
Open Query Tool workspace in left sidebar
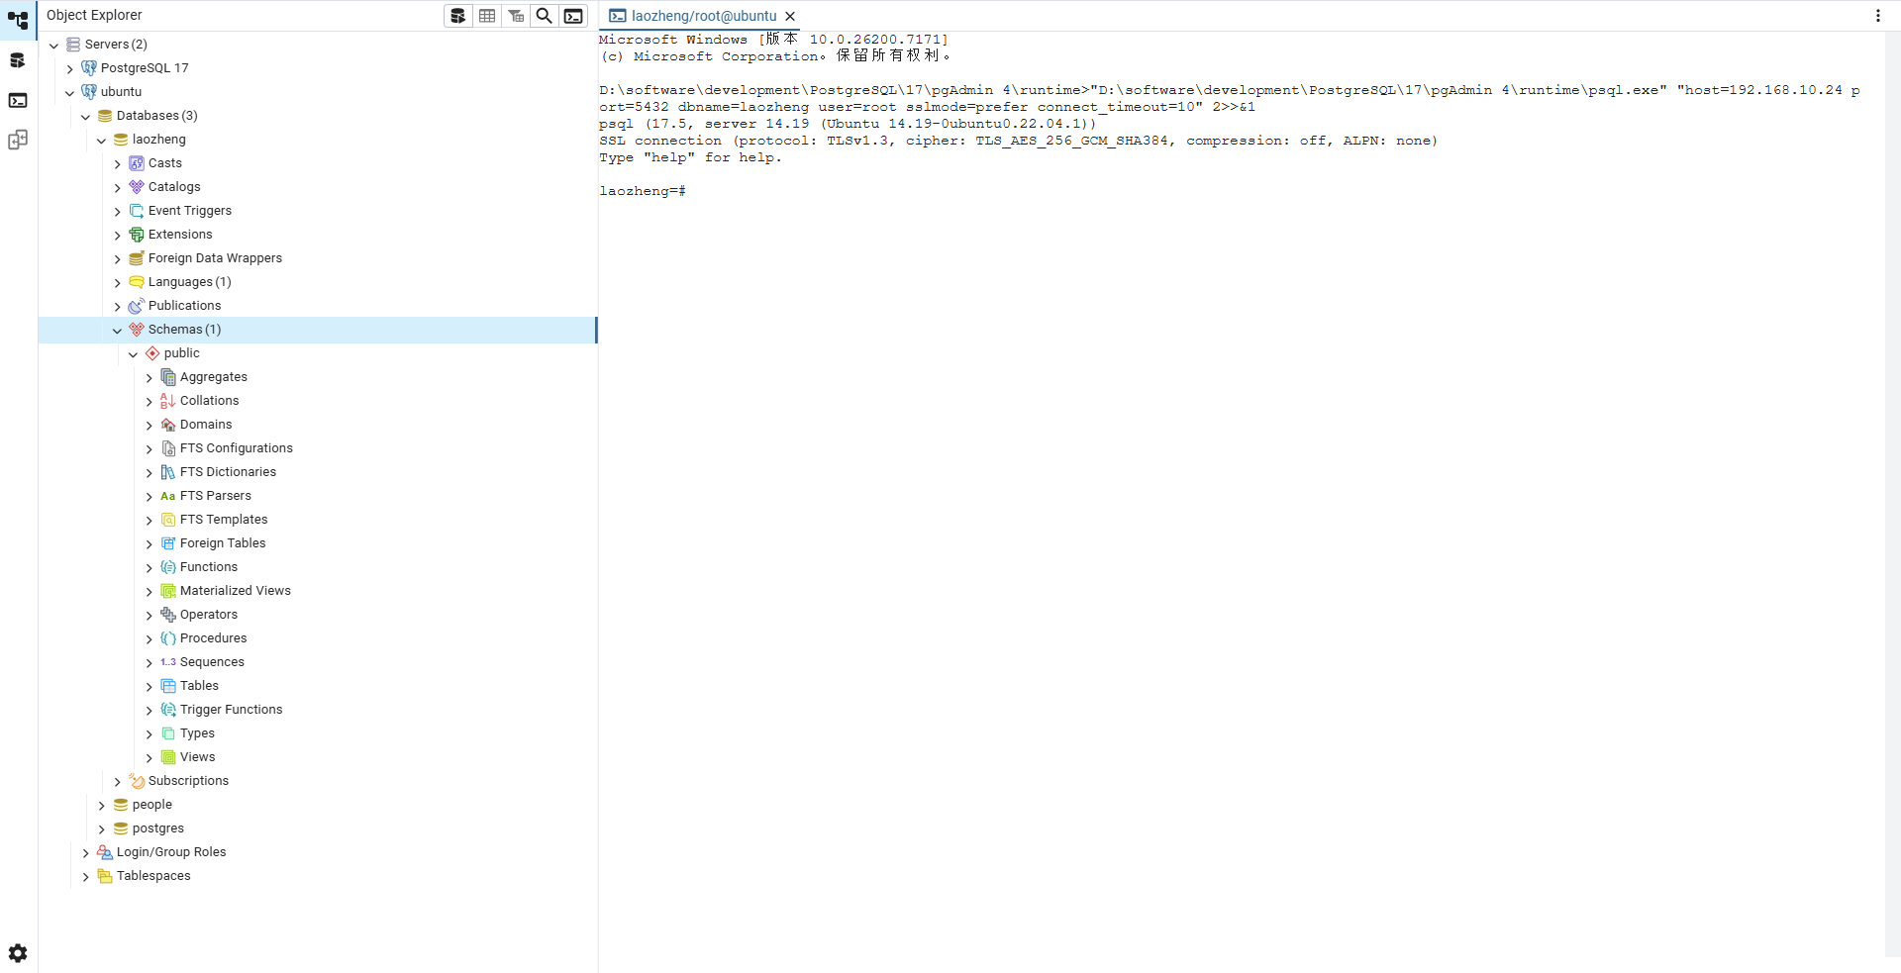pyautogui.click(x=18, y=60)
